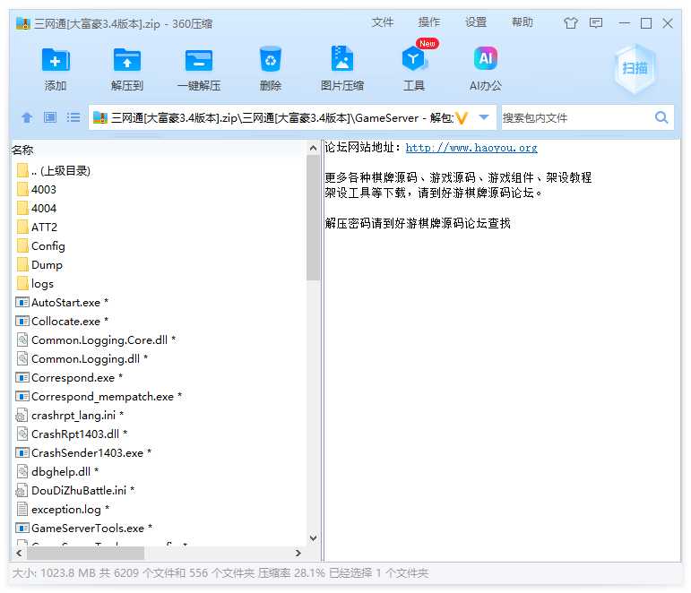Select the AutoStart.exe file icon
691x593 pixels.
pos(22,302)
